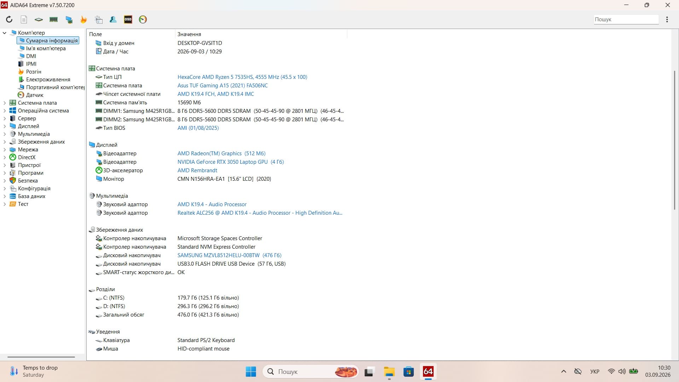Open File Explorer from taskbar
Screen dimensions: 679x382
[389, 372]
